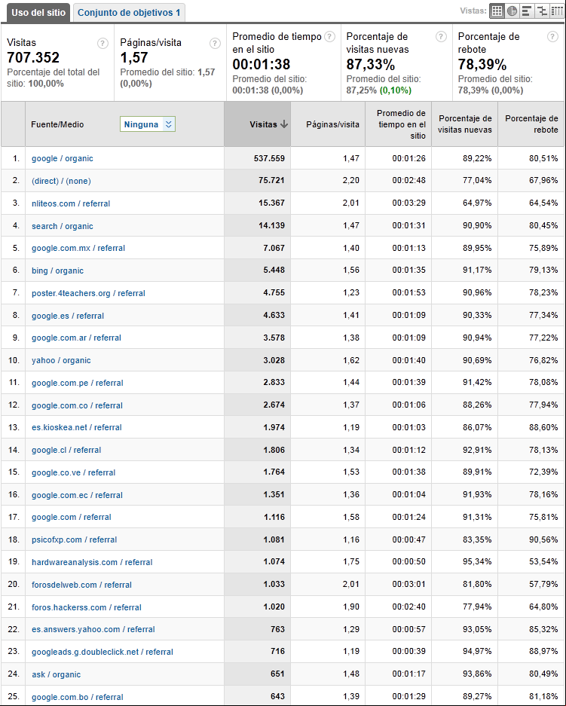Open the forosdelweb.com / referral link
Viewport: 566px width, 706px height.
coord(81,585)
